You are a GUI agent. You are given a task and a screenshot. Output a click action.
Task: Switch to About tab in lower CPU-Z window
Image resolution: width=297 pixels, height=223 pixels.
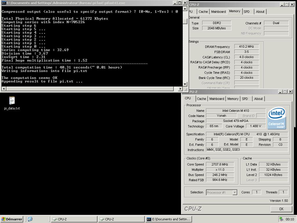coord(258,99)
